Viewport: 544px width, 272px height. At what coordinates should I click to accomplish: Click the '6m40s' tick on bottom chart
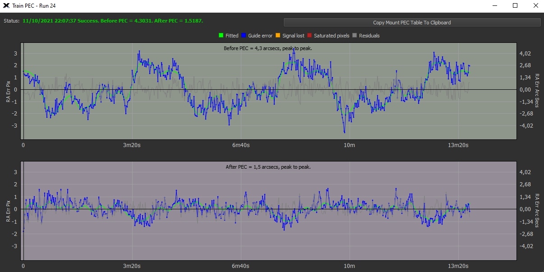point(241,266)
